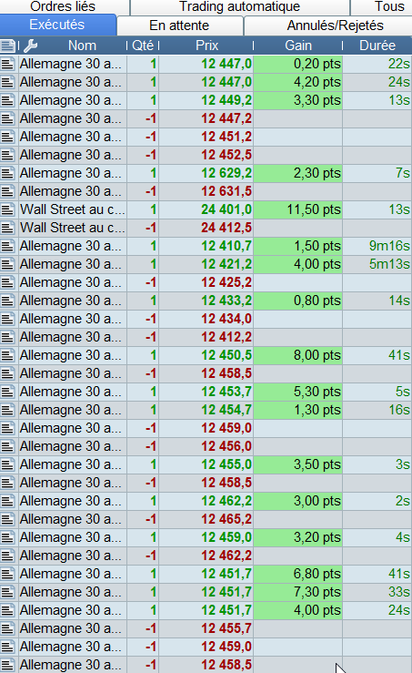The width and height of the screenshot is (412, 673).
Task: Open details icon for the 12 449,2 order
Action: [7, 100]
